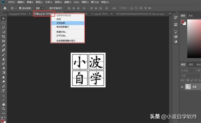Toggle the 自动选择 checkbox

tap(20, 8)
